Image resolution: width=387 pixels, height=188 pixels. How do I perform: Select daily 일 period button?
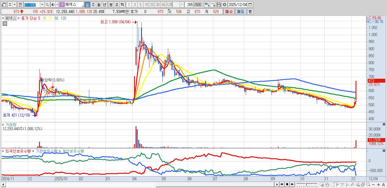click(x=87, y=5)
